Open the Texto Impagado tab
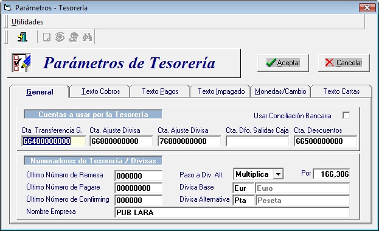 point(221,91)
